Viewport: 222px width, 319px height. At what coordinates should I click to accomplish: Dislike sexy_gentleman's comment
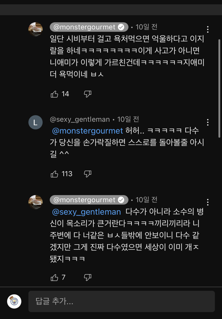click(x=87, y=174)
